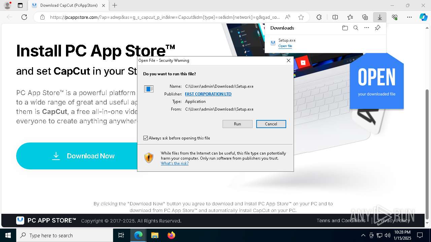Select the Download CapCut (PcAppStore) tab

pyautogui.click(x=68, y=5)
